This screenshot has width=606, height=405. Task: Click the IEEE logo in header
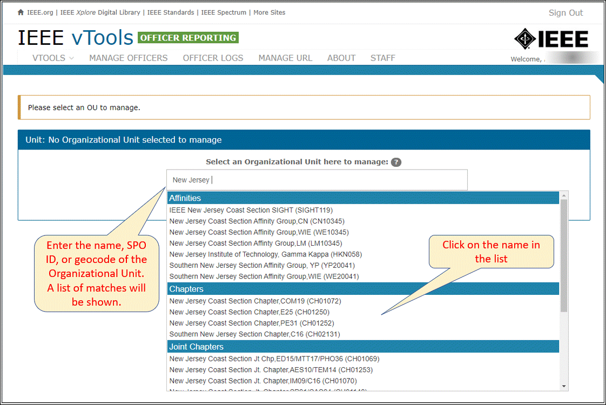pyautogui.click(x=551, y=39)
